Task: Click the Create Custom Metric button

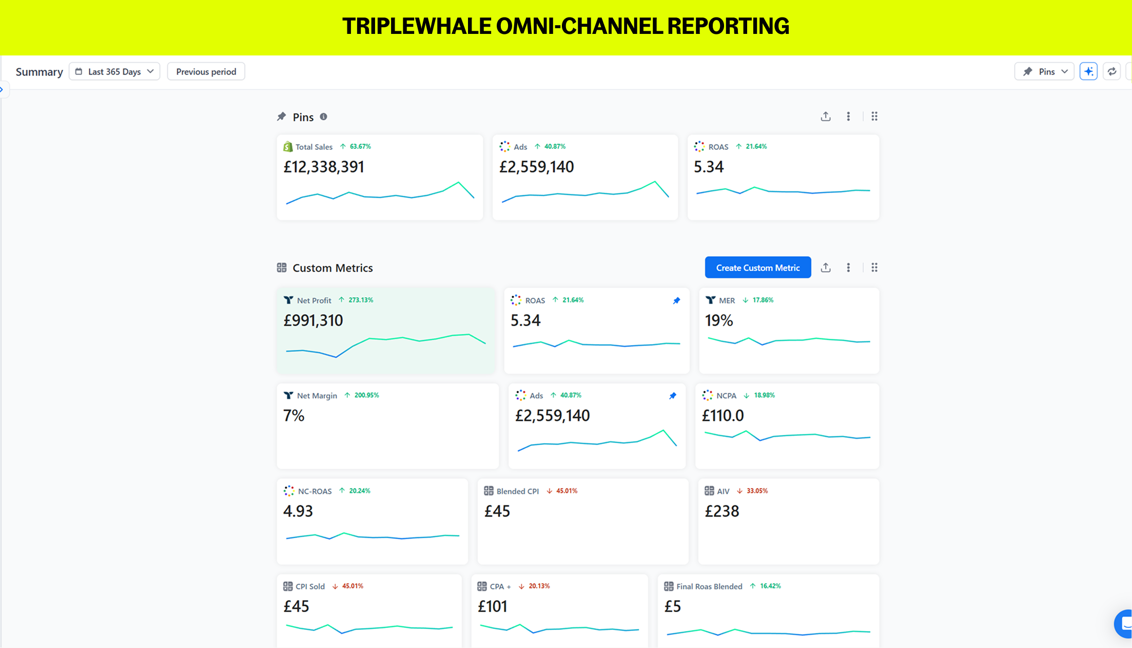Action: pos(757,268)
